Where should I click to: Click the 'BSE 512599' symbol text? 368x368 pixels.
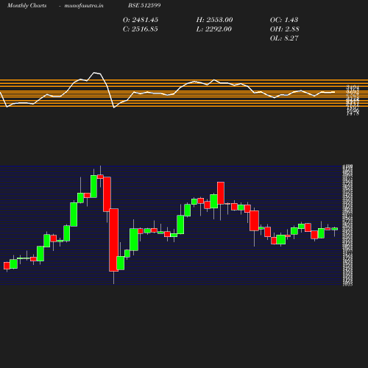pos(144,5)
